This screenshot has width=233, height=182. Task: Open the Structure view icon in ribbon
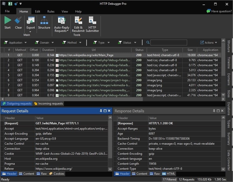(x=44, y=20)
